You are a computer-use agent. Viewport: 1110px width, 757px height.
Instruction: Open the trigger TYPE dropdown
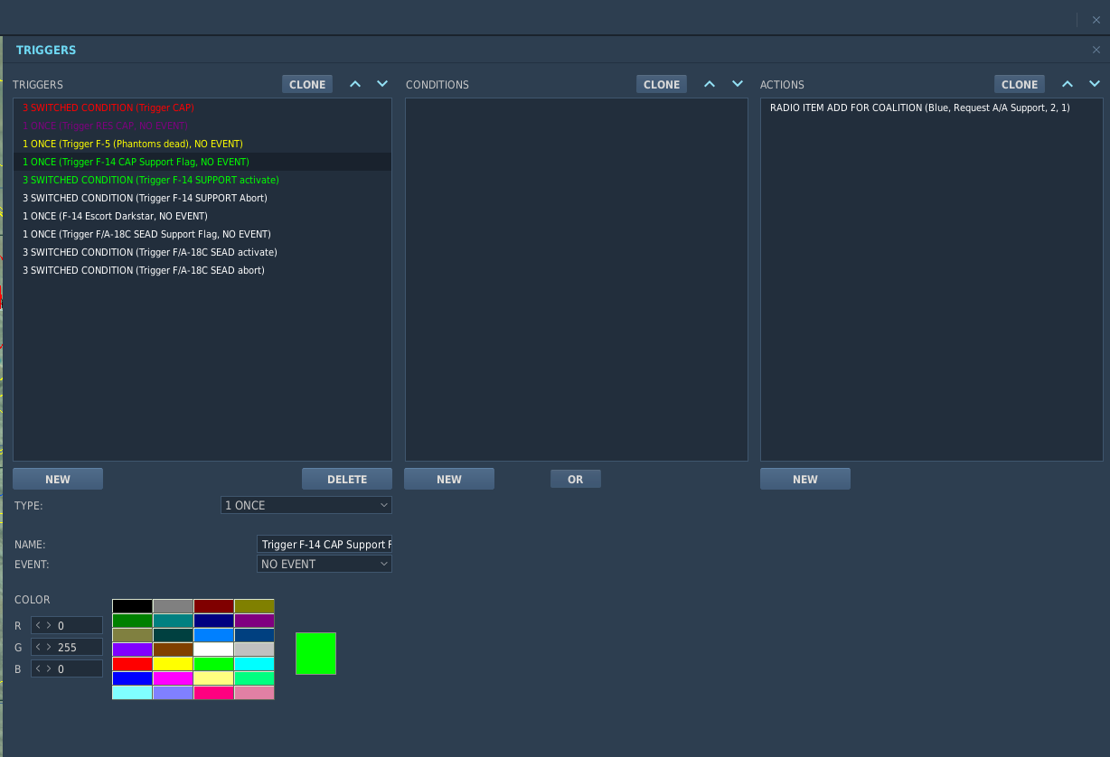[306, 505]
